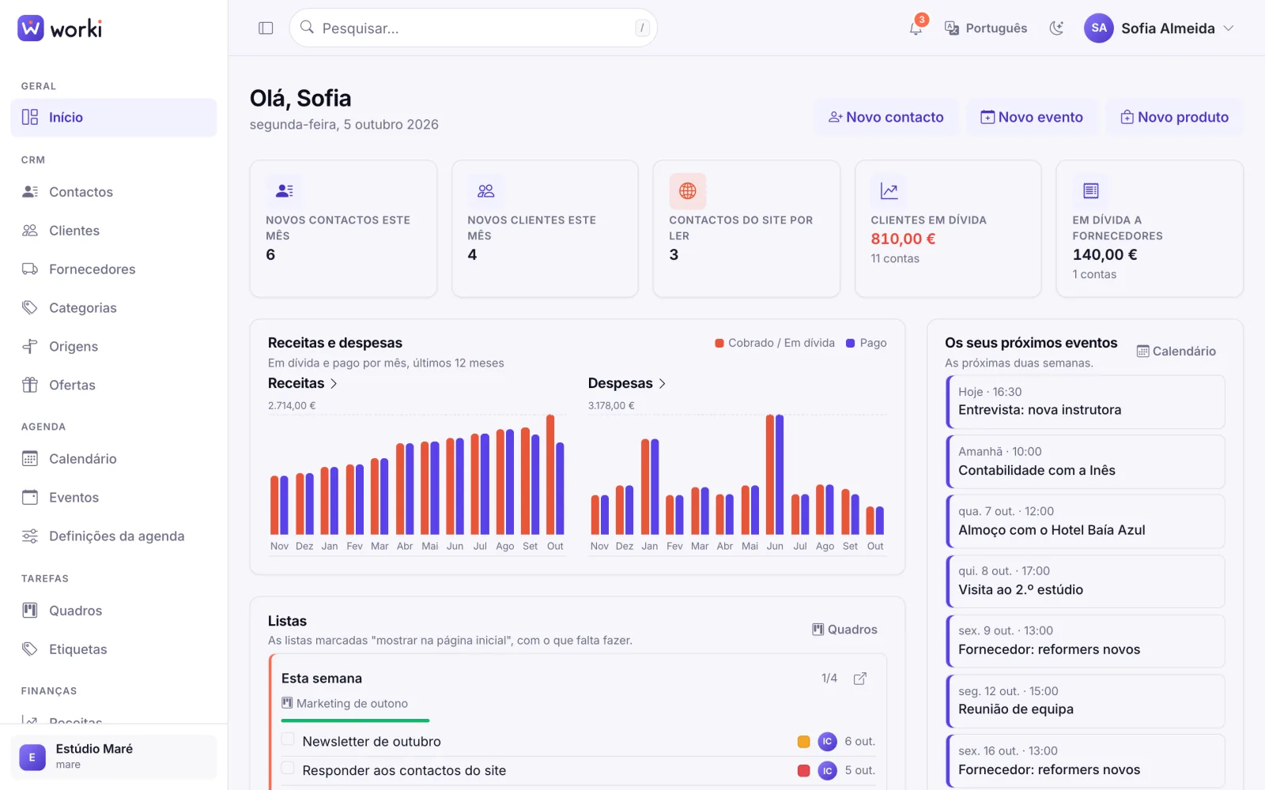Image resolution: width=1265 pixels, height=790 pixels.
Task: Open the notifications bell
Action: (x=916, y=28)
